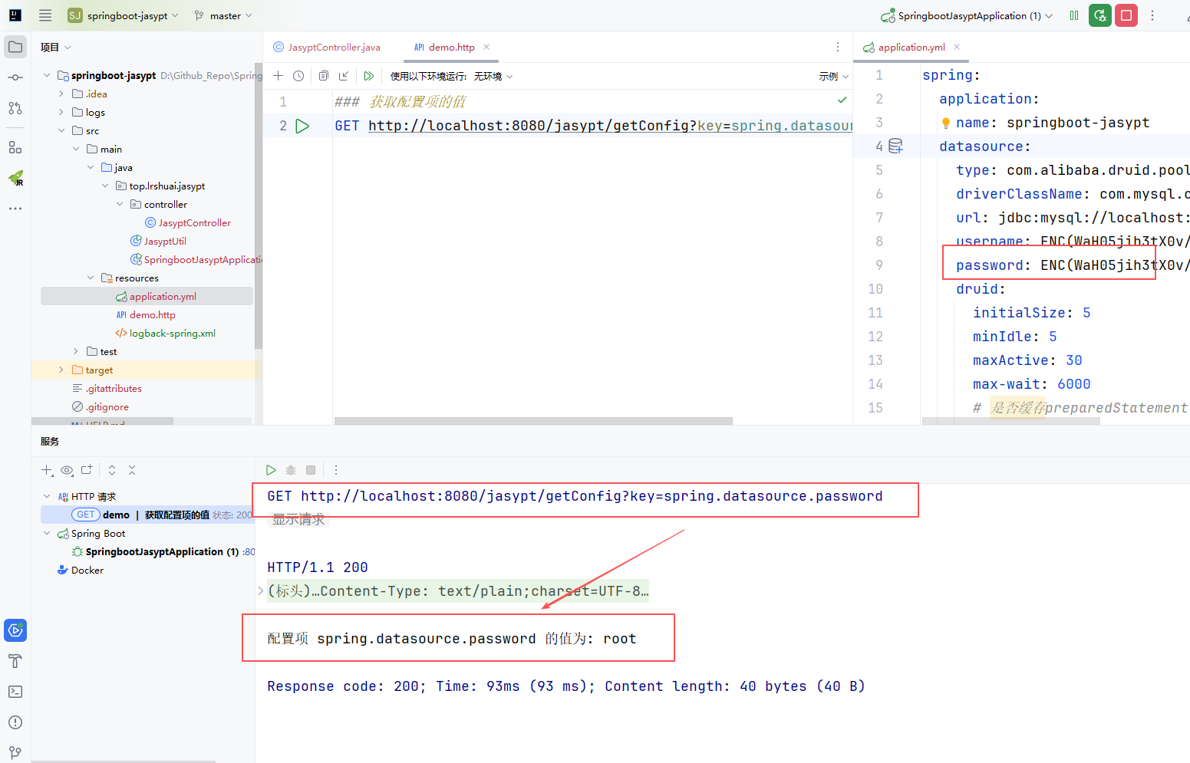Open the Commit tool window in left sidebar
The image size is (1190, 763).
tap(15, 77)
